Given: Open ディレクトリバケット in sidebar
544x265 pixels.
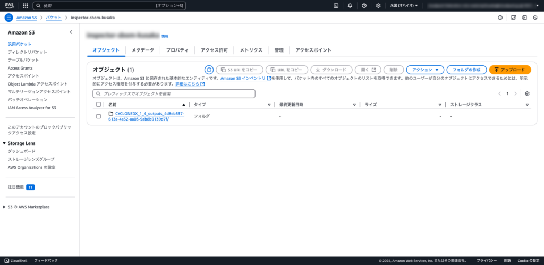Looking at the screenshot, I should tap(28, 52).
